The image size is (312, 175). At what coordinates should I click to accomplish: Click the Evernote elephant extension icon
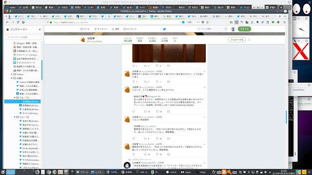[257, 22]
